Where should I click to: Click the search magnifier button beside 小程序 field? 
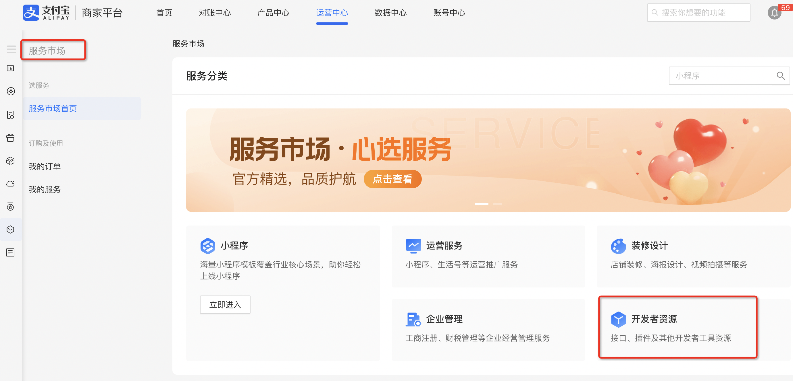(x=780, y=76)
